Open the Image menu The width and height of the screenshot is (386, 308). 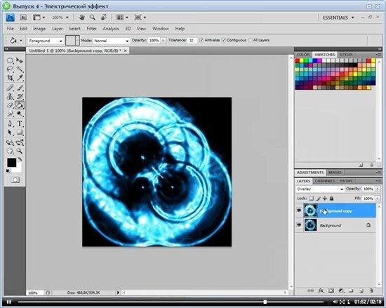click(x=39, y=29)
